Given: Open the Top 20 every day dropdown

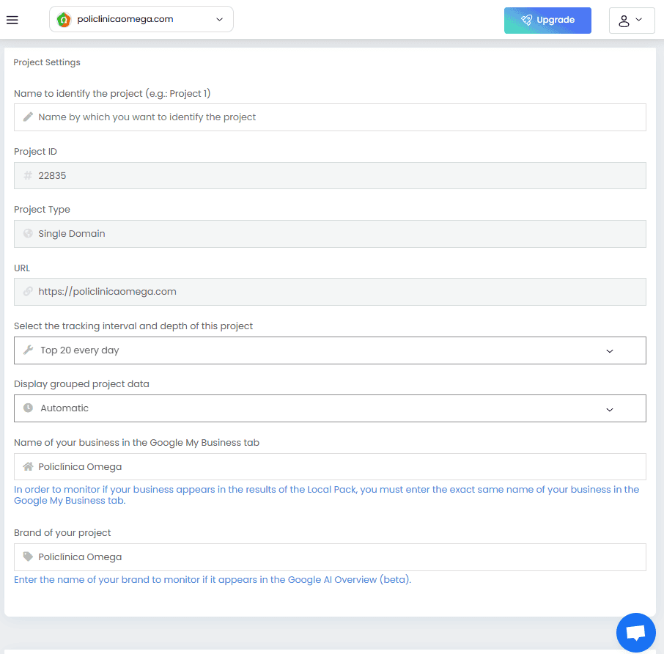Looking at the screenshot, I should pos(330,350).
